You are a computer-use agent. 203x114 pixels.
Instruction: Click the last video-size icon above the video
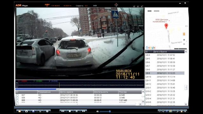point(142,6)
